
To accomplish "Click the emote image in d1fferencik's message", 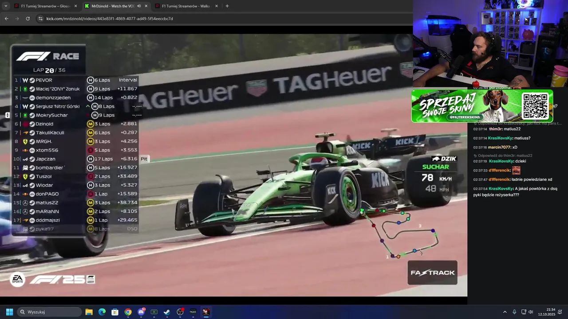I will (x=516, y=170).
